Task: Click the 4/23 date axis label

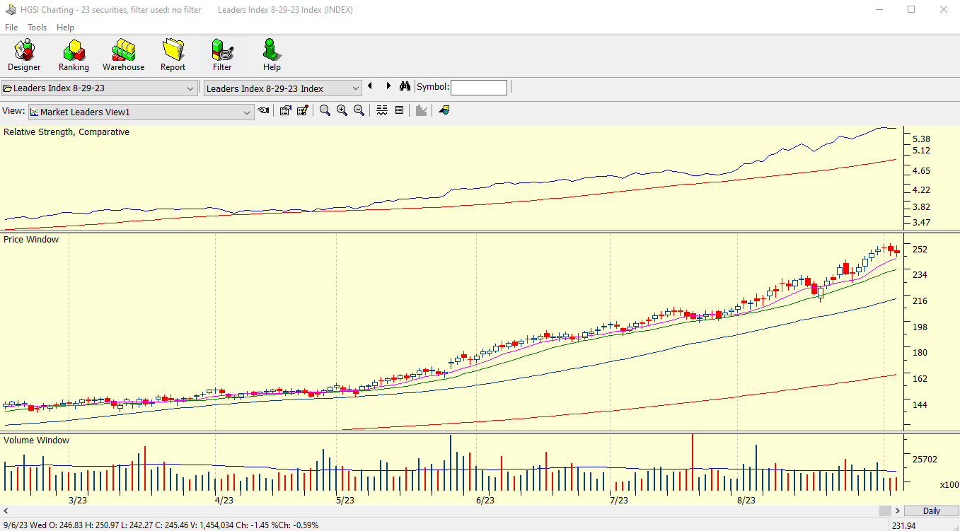Action: [224, 500]
